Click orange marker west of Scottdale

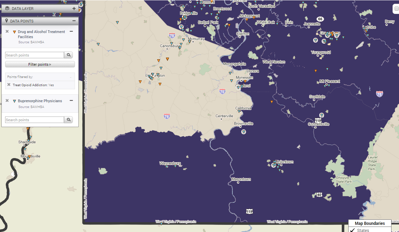272,102
